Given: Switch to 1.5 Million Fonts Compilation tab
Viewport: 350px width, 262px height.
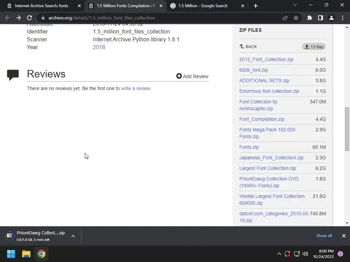Looking at the screenshot, I should 126,6.
